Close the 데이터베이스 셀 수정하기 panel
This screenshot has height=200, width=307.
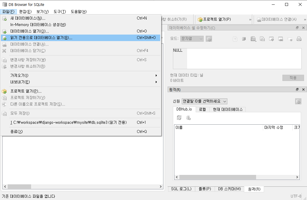pos(303,28)
